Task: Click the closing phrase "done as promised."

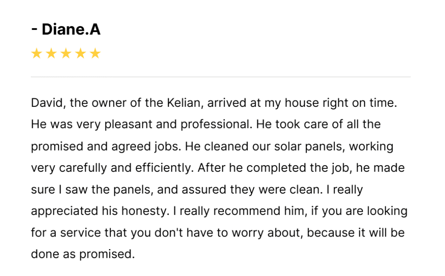Action: coord(83,254)
